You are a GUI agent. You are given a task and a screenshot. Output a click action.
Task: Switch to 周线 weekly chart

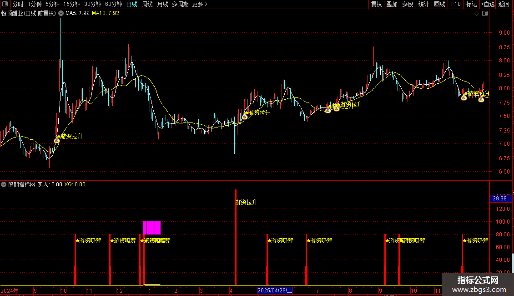[x=147, y=4]
